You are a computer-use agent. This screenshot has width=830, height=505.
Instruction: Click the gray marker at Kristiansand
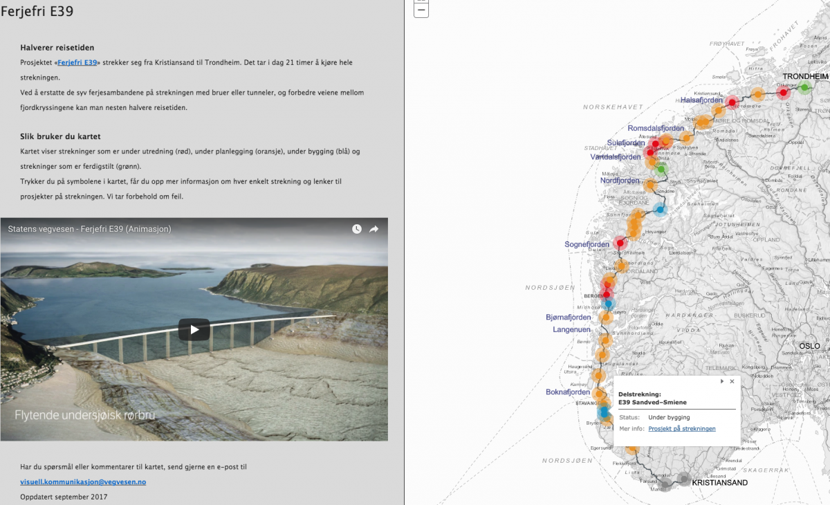point(683,479)
